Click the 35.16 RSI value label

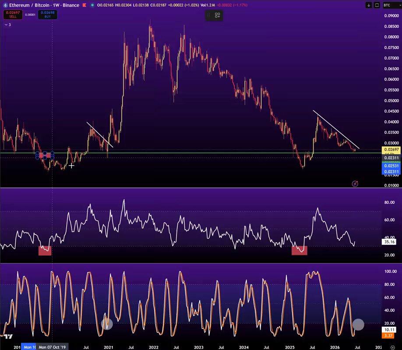(x=389, y=241)
